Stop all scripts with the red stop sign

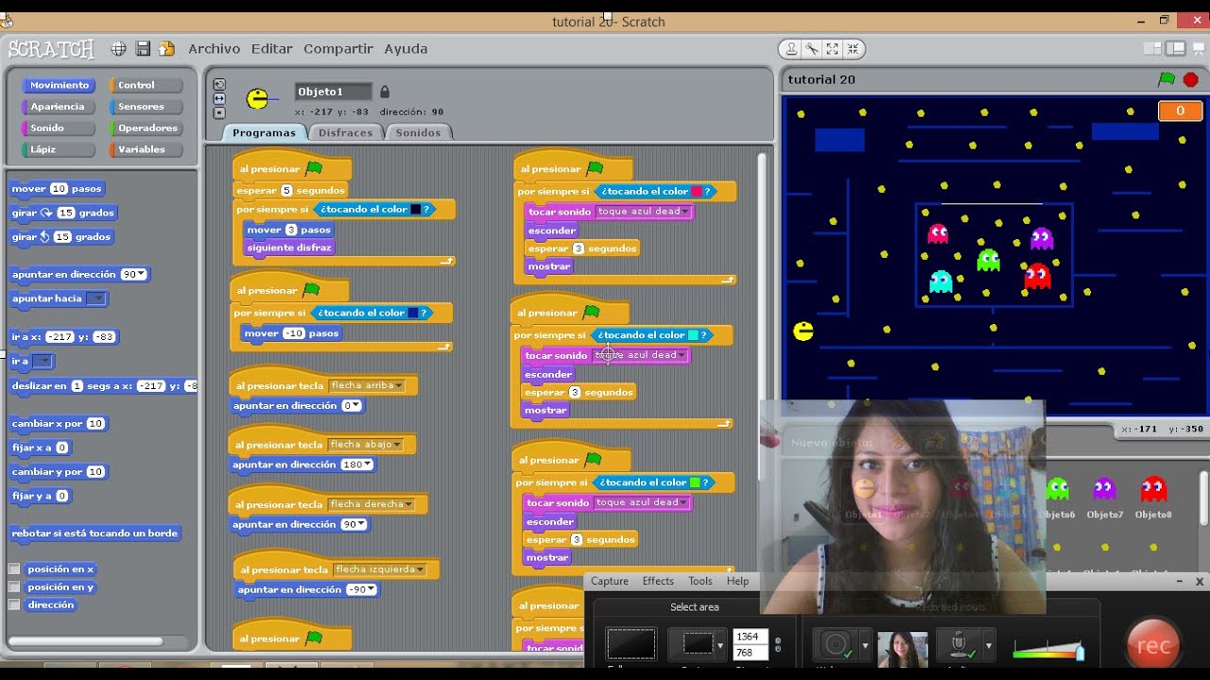1191,79
